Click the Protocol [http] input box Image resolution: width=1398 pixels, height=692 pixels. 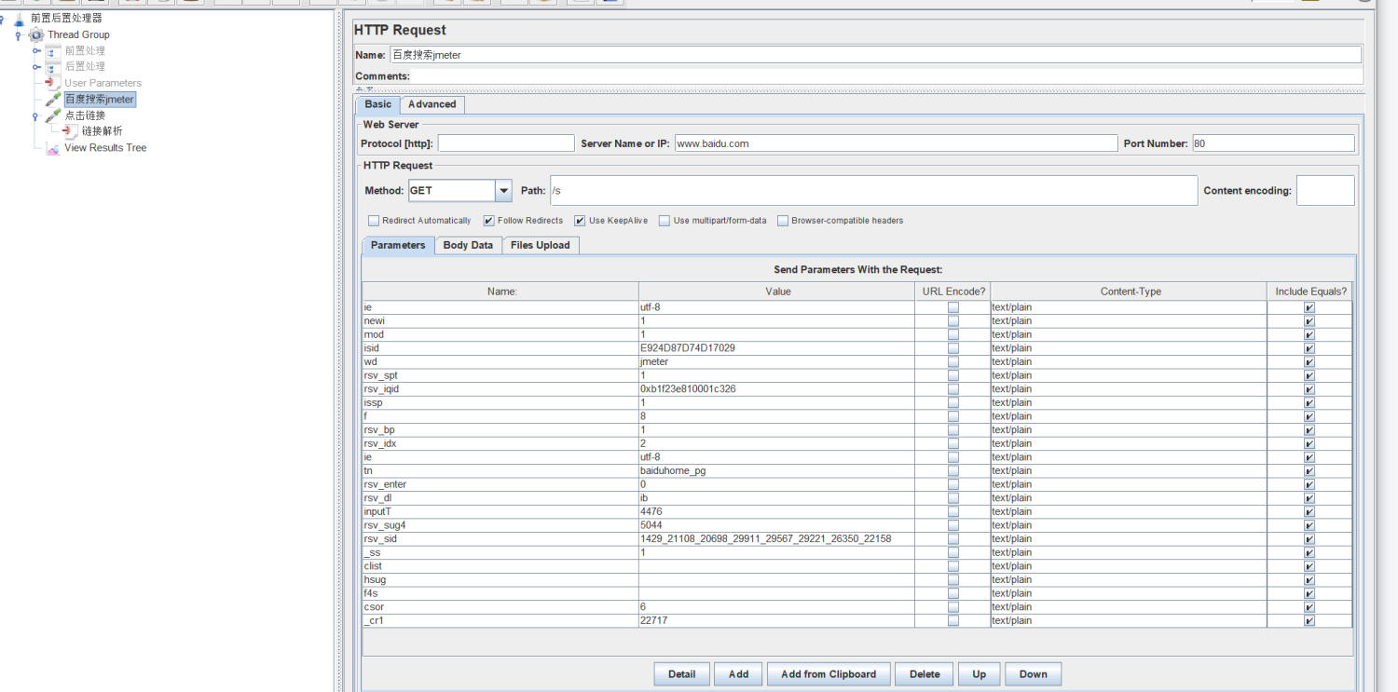coord(506,143)
